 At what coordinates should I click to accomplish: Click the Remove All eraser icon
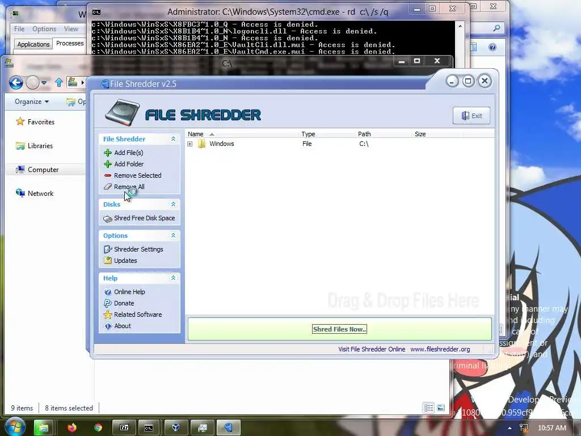[108, 186]
